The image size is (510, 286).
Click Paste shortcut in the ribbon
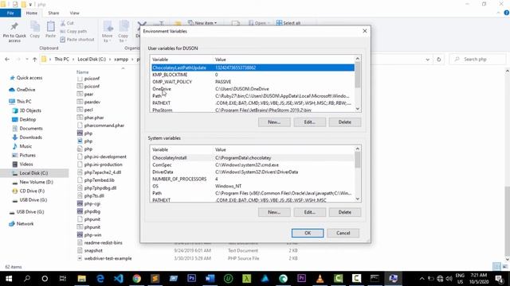point(77,40)
